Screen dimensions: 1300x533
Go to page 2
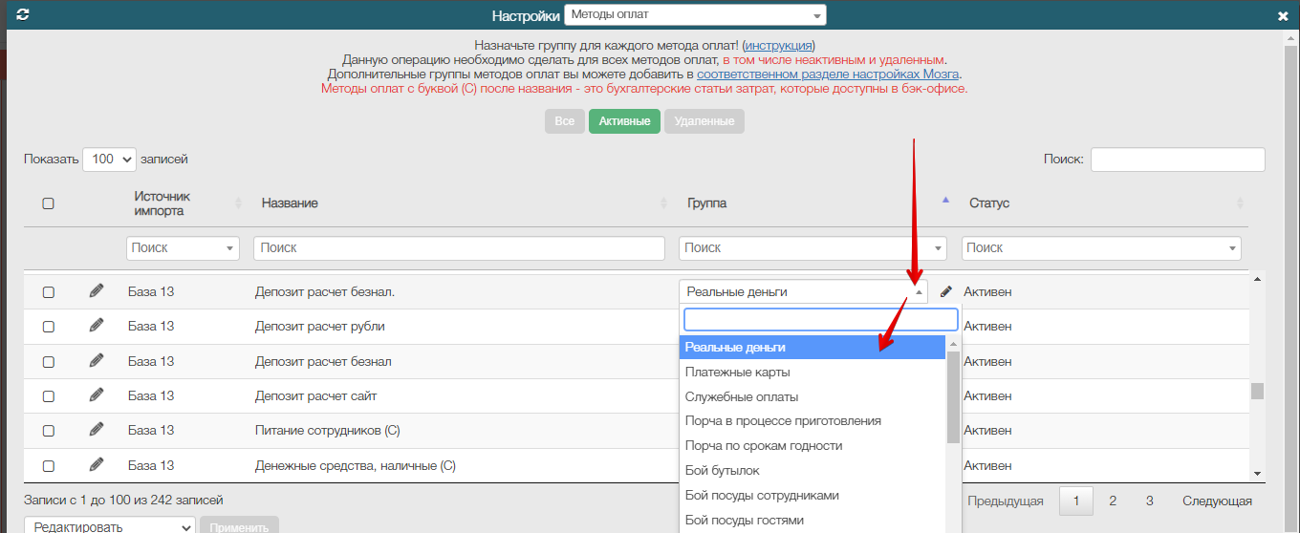pyautogui.click(x=1113, y=501)
